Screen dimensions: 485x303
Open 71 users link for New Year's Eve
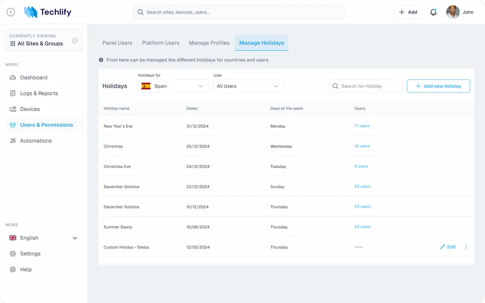(x=362, y=126)
